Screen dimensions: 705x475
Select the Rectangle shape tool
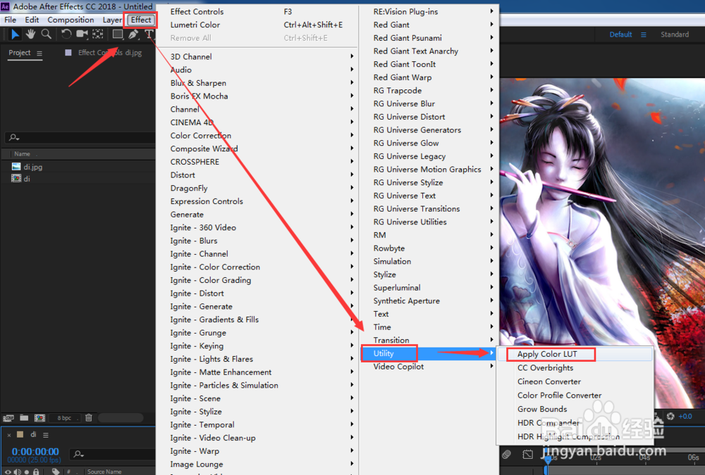click(x=117, y=34)
